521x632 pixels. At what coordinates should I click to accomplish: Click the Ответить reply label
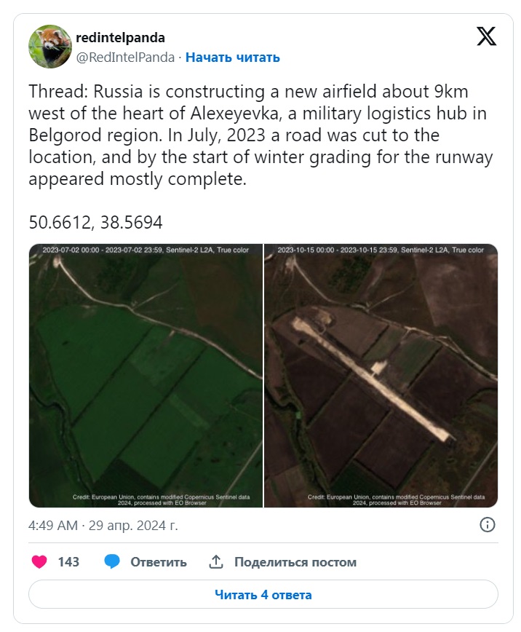tap(159, 562)
